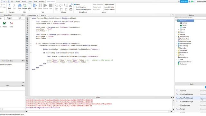This screenshot has height=116, width=206.
Task: Open the VIEW ribbon tab
Action: pyautogui.click(x=35, y=1)
